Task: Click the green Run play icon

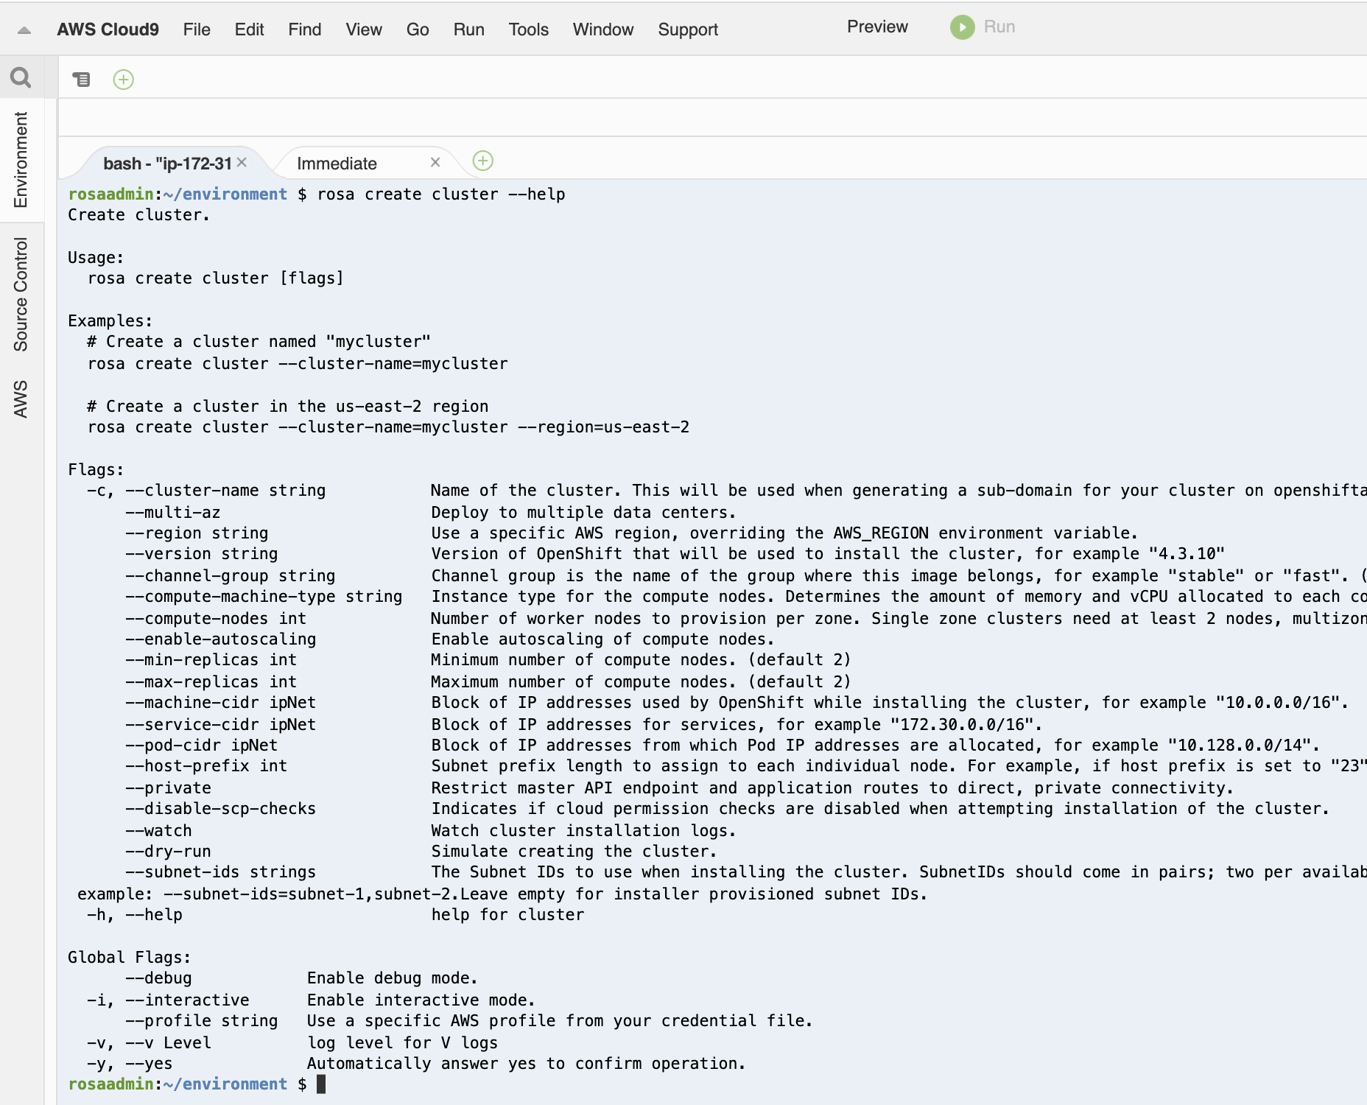Action: [962, 27]
